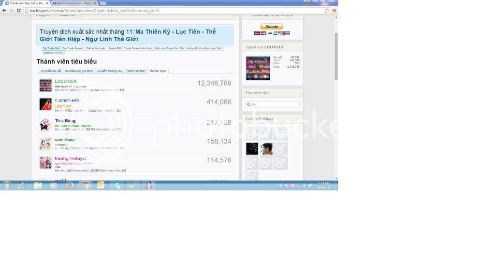Viewport: 495px width, 279px height.
Task: Open the 'Có điểm thưởng cao' tab
Action: coord(109,71)
